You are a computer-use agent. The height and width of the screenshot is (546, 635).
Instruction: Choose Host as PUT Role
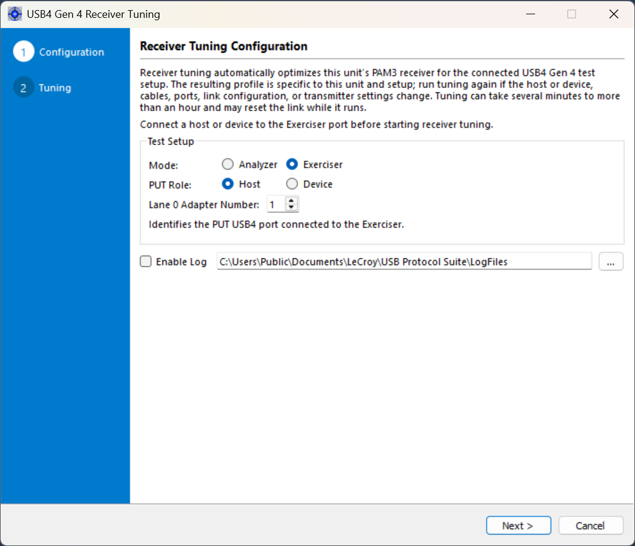(x=227, y=184)
